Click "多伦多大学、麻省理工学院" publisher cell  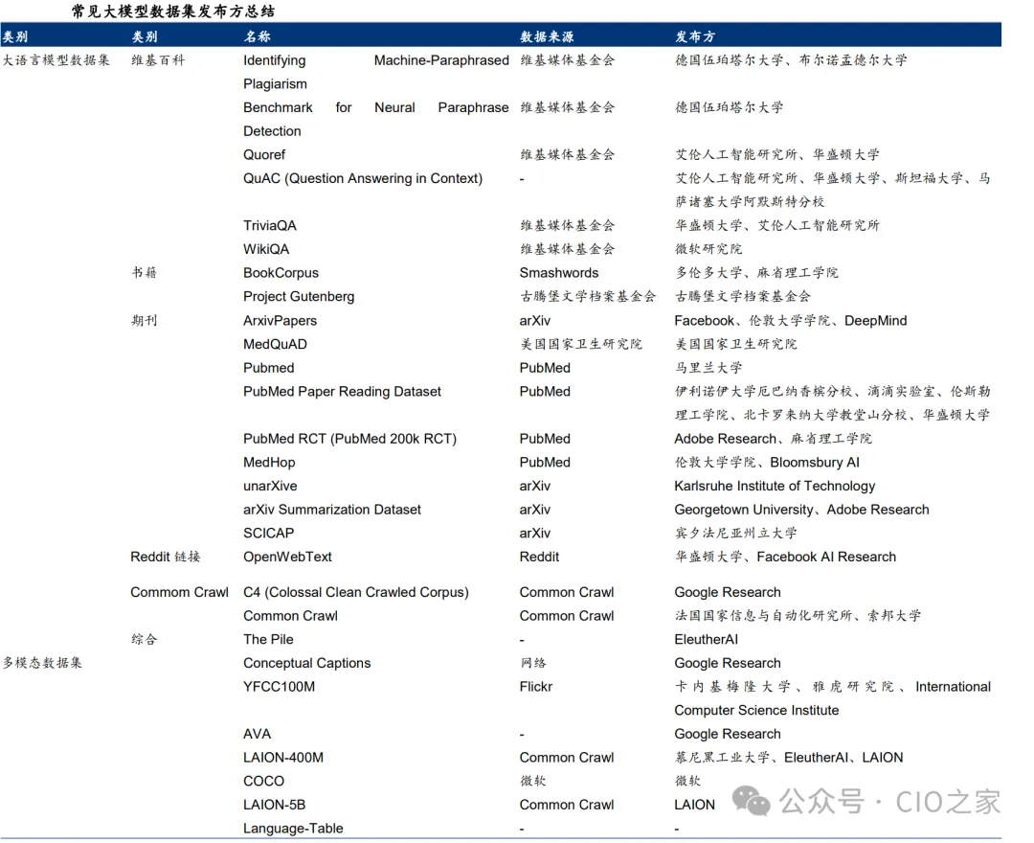756,272
